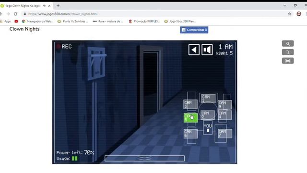Click the Power left: 70% readout
Screen dimensions: 307x173
click(75, 152)
